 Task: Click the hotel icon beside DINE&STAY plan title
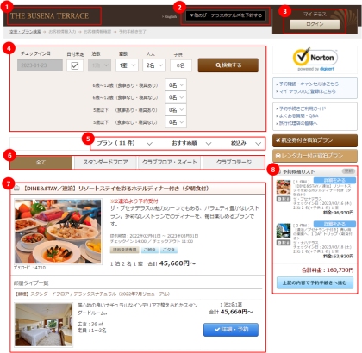[17, 189]
